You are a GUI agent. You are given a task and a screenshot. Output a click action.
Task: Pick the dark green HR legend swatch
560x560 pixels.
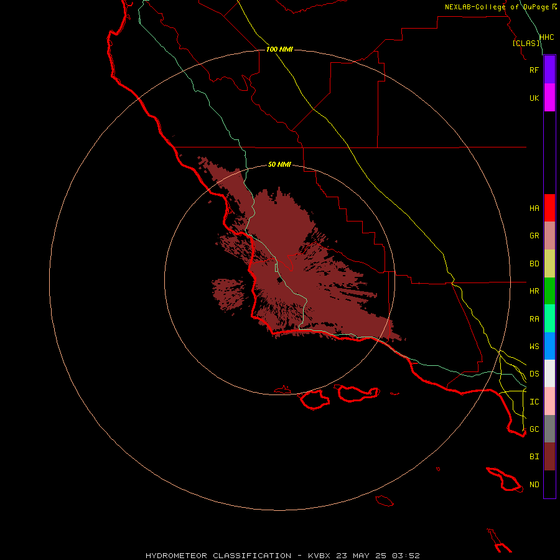pyautogui.click(x=549, y=291)
